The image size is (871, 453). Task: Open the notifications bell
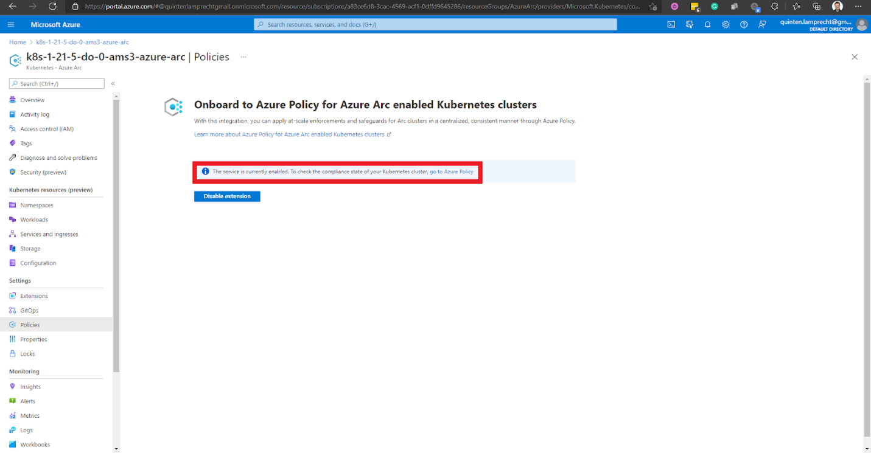point(708,24)
